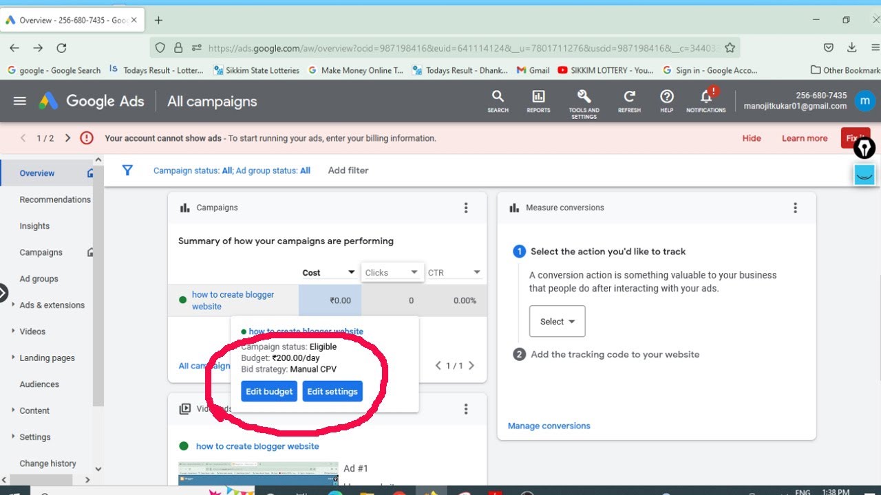881x495 pixels.
Task: Expand Landing pages in sidebar
Action: click(14, 357)
